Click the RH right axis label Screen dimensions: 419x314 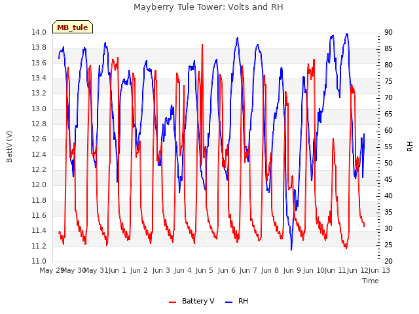click(410, 147)
